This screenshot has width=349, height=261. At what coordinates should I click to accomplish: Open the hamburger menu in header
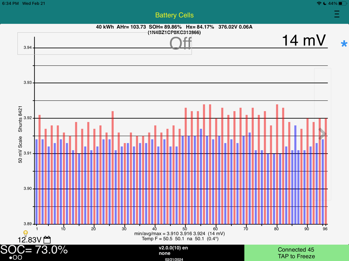coord(337,14)
